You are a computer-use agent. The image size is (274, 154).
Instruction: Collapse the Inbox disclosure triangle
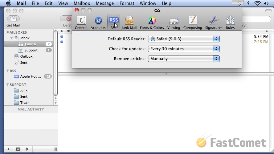click(x=11, y=38)
